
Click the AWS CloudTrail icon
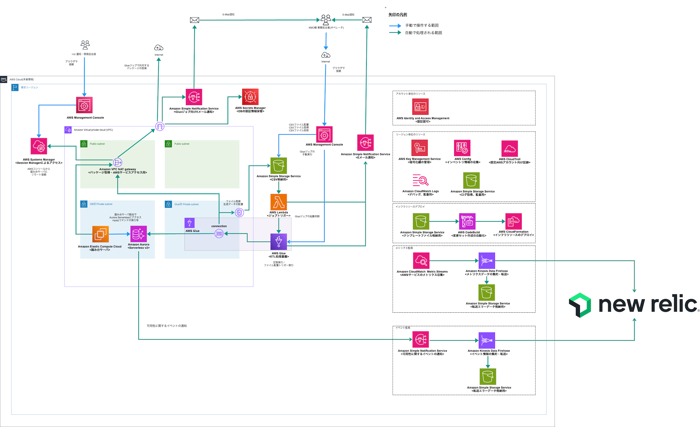click(x=509, y=149)
